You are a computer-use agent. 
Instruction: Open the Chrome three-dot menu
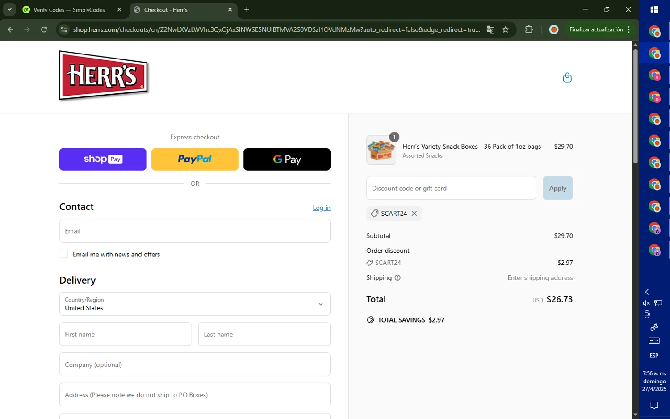coord(629,29)
